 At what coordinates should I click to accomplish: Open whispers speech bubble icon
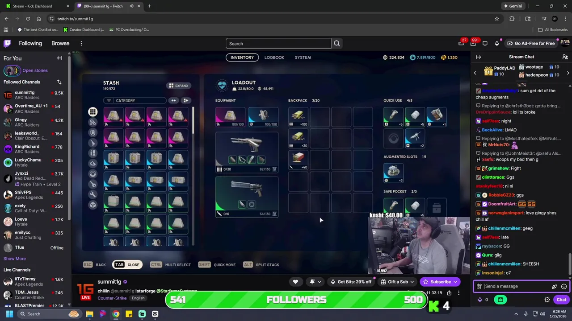pos(485,43)
